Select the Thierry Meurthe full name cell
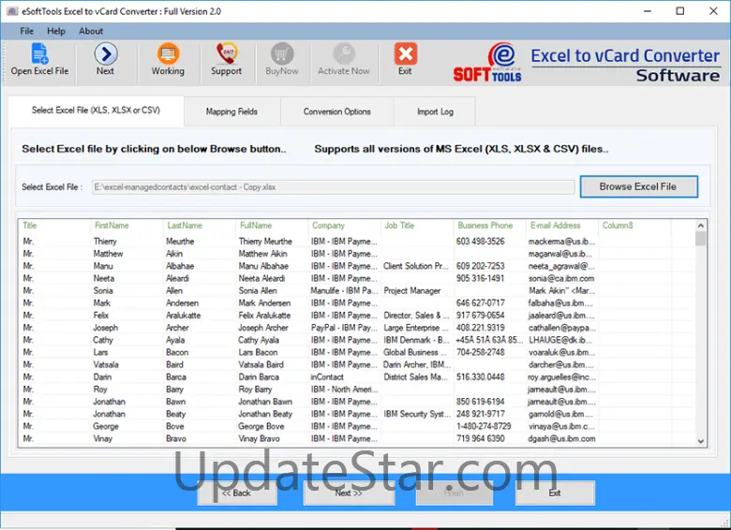Viewport: 731px width, 530px height. coord(265,242)
